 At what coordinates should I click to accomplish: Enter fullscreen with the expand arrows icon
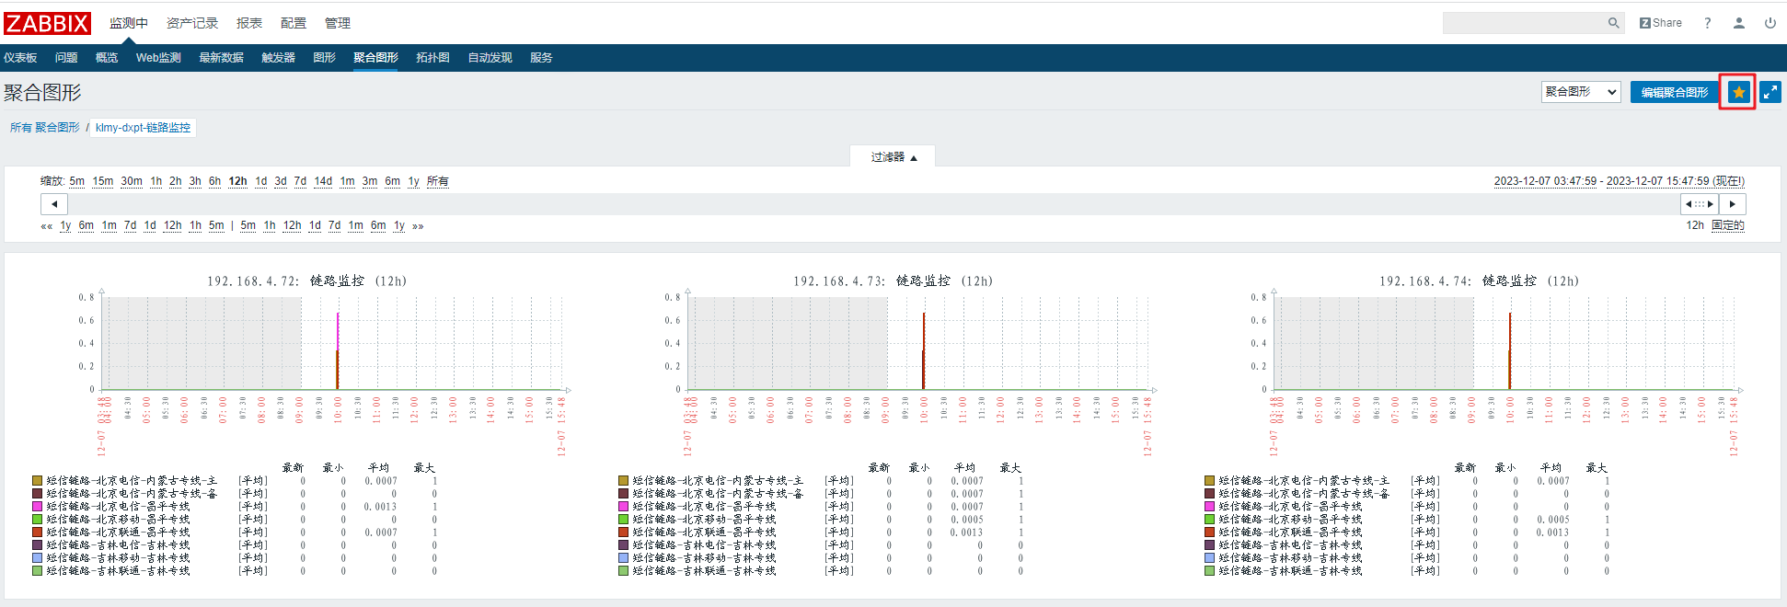pyautogui.click(x=1770, y=92)
